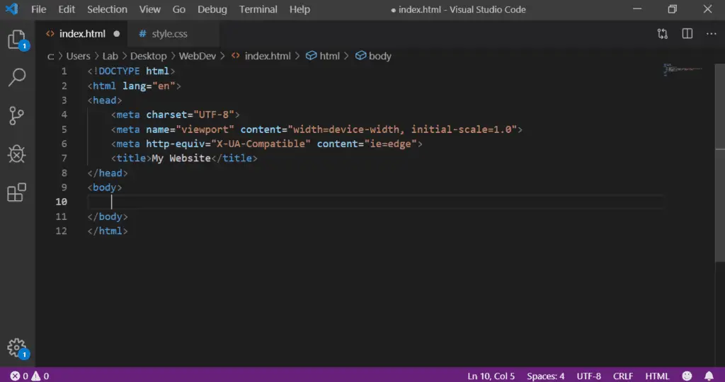This screenshot has height=382, width=725.
Task: Click the opening body tag
Action: [x=105, y=187]
